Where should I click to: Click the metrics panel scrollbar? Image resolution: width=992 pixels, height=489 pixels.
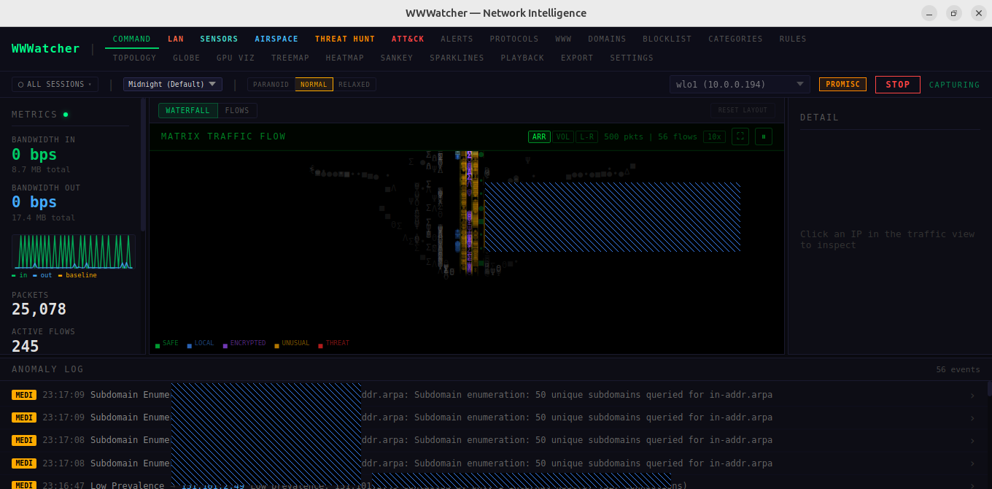143,164
